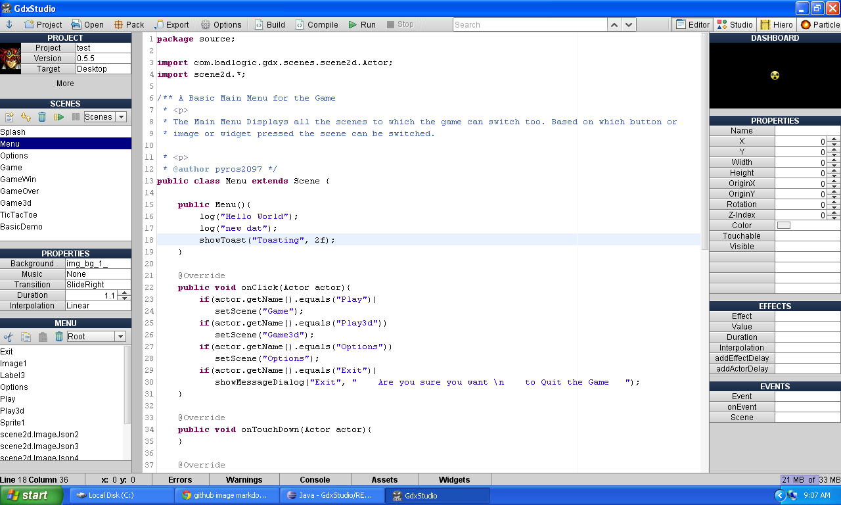Viewport: 841px width, 505px height.
Task: Open the Interpolation field showing Linear
Action: [98, 306]
